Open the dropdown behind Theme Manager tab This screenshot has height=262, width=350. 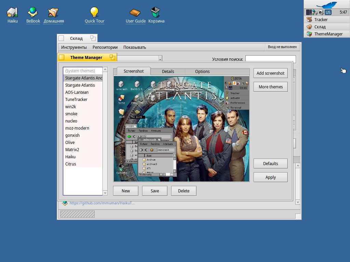160,59
